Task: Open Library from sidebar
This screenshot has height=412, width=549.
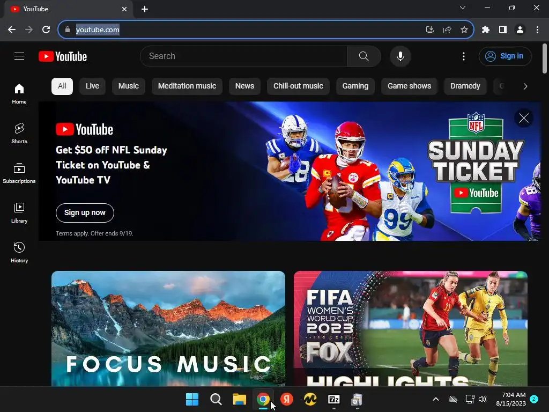Action: [19, 212]
